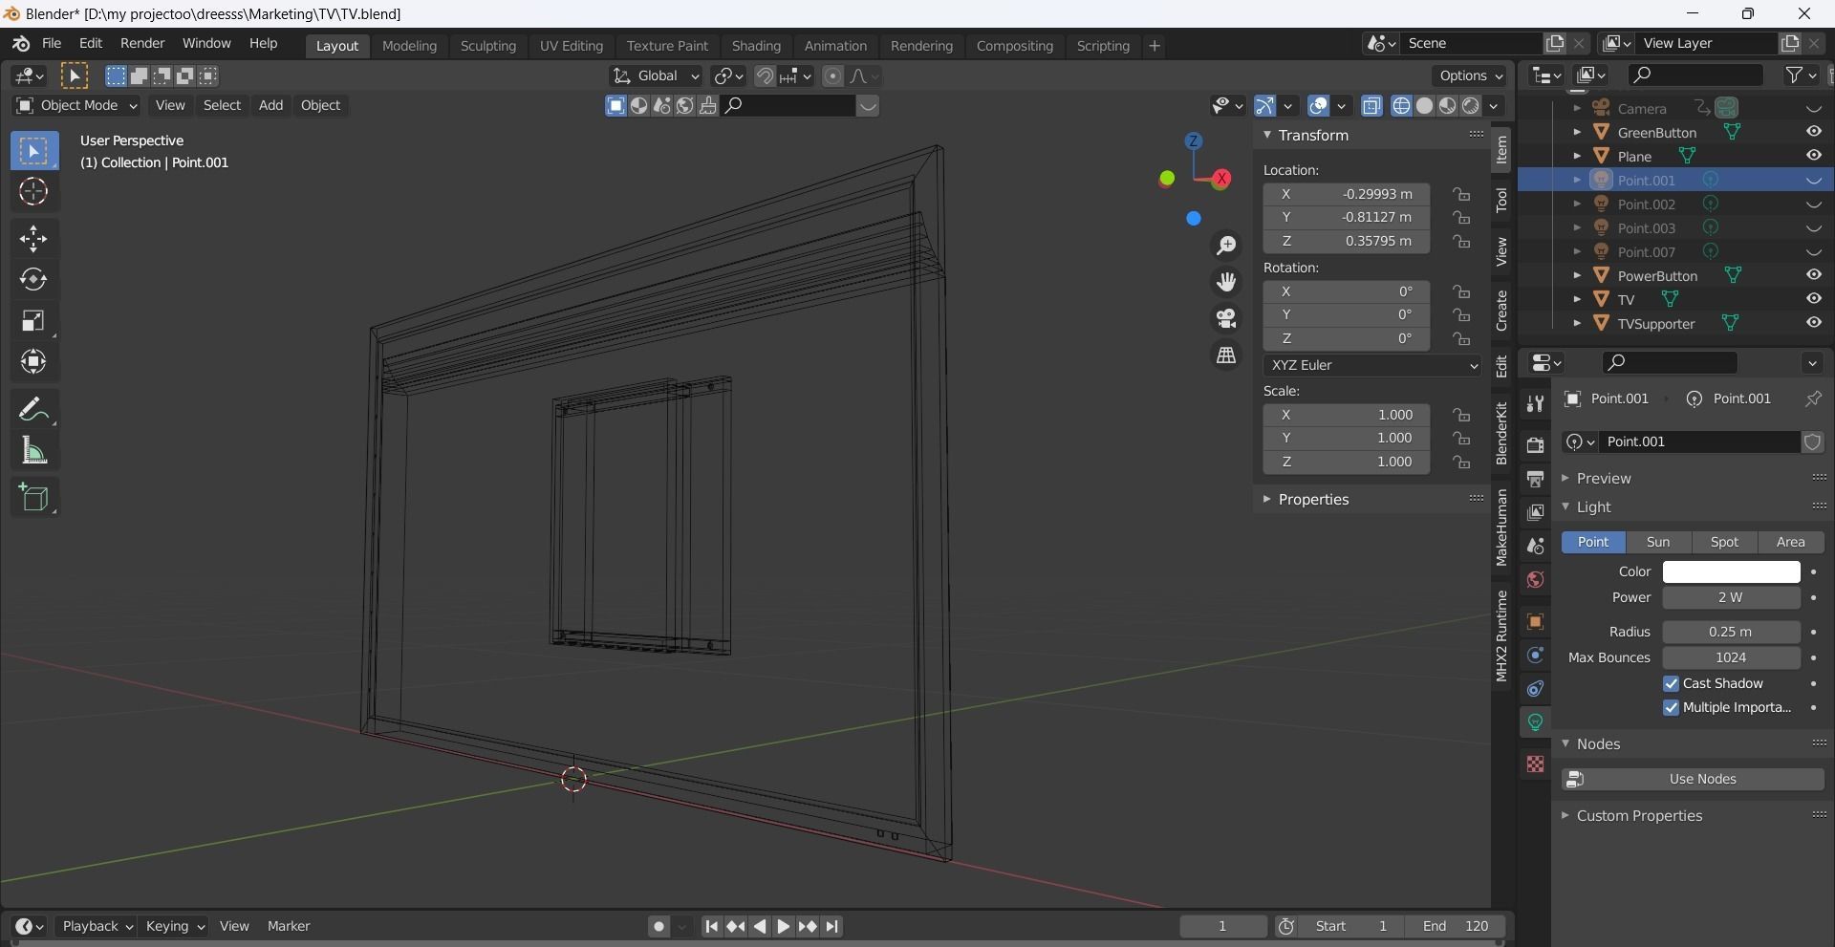This screenshot has width=1835, height=947.
Task: Open the World properties tab
Action: pyautogui.click(x=1535, y=580)
